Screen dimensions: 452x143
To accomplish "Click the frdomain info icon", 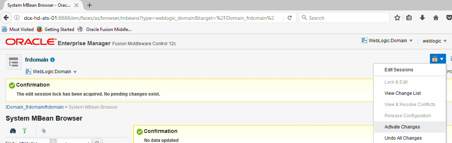I will [53, 60].
